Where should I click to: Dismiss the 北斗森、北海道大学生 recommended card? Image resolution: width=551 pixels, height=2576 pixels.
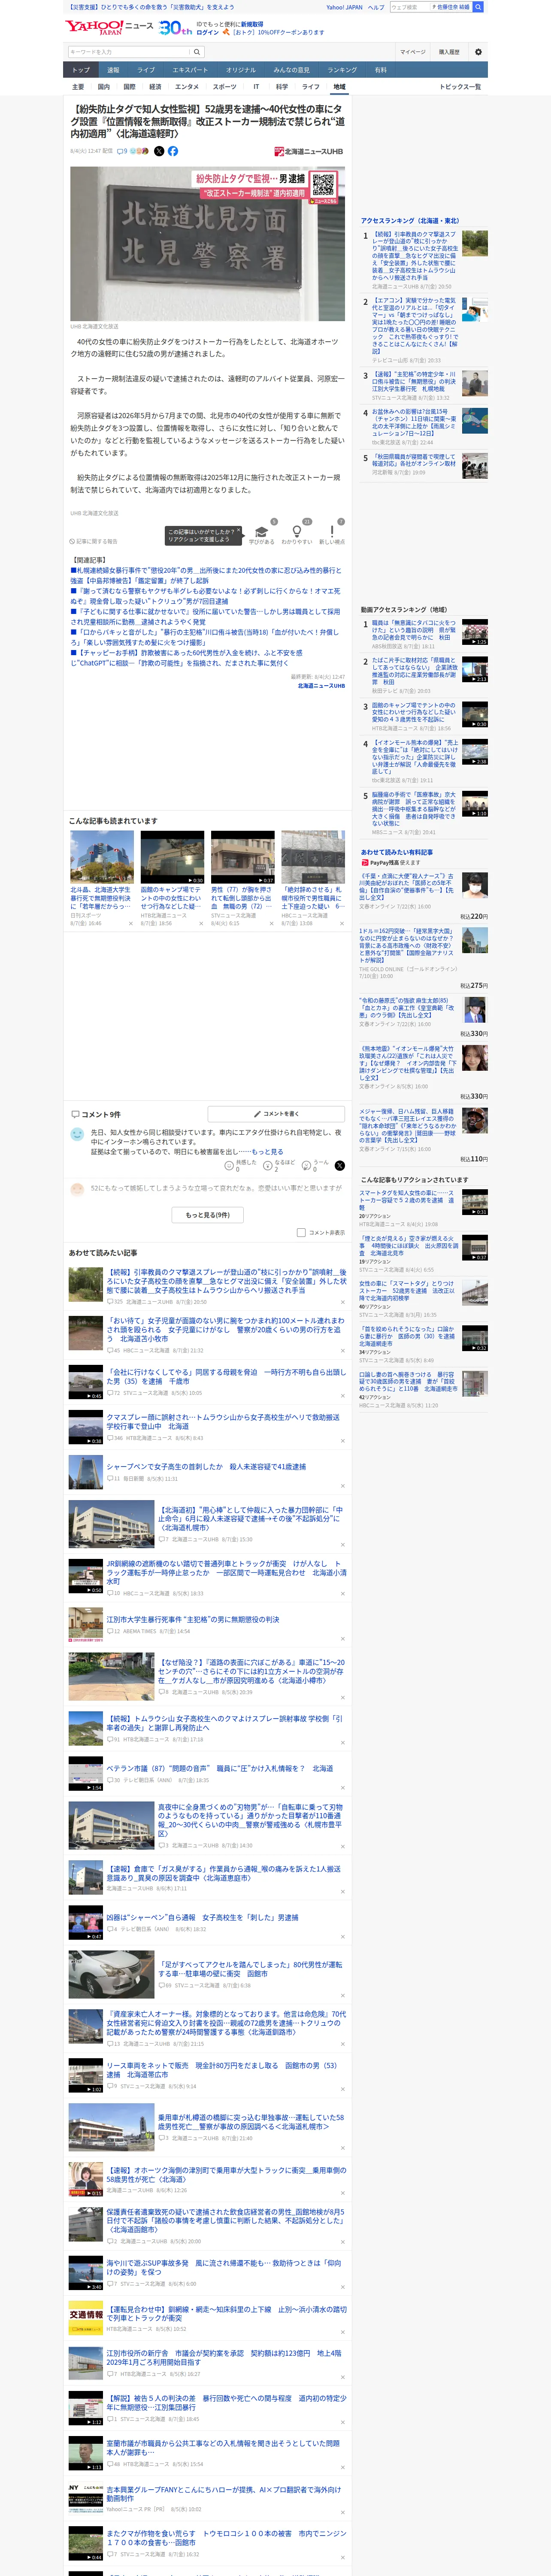coord(131,924)
